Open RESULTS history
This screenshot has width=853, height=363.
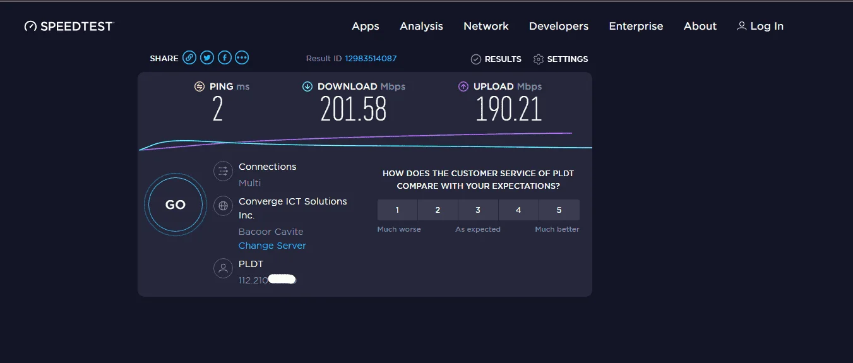click(496, 59)
